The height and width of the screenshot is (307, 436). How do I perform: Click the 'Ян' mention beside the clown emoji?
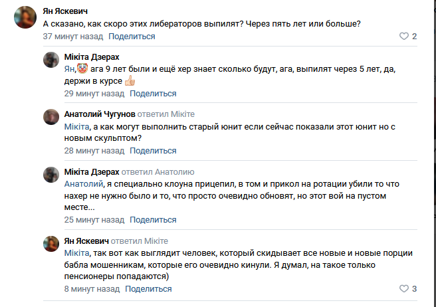(69, 68)
